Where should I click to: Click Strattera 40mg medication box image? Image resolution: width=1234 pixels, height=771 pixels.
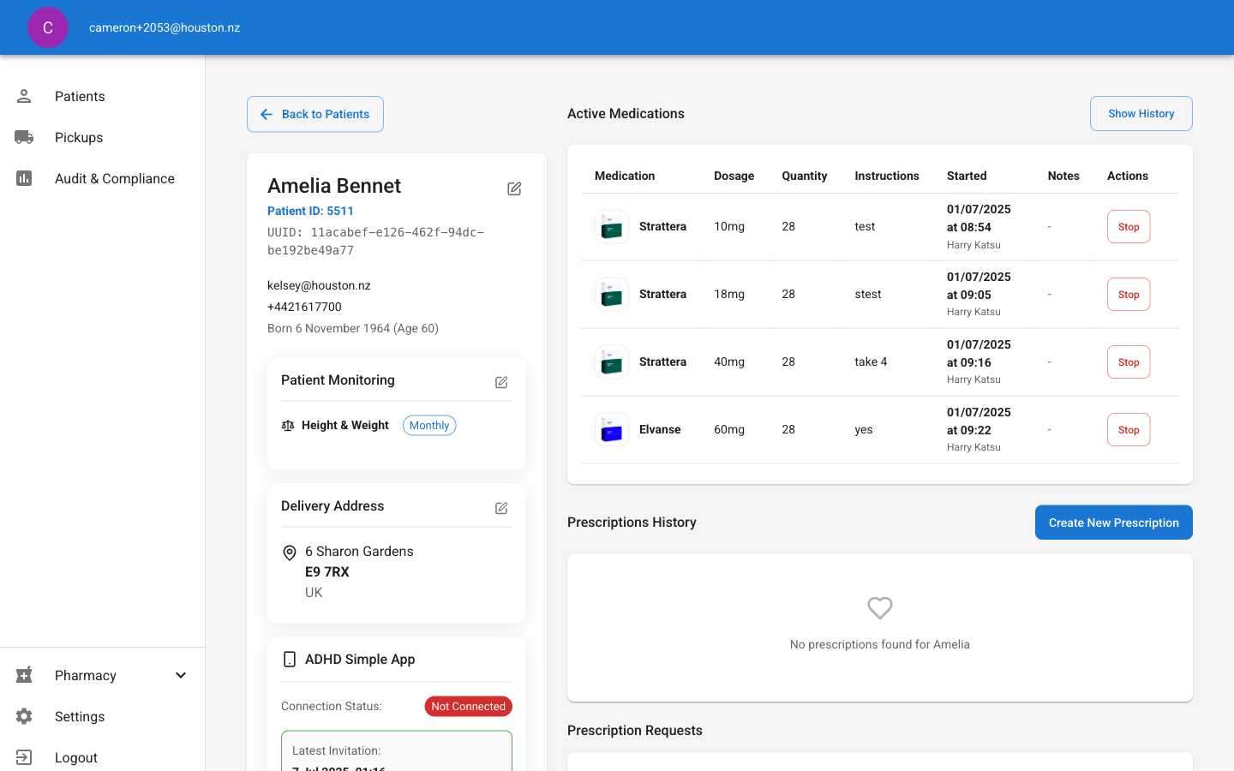click(612, 362)
